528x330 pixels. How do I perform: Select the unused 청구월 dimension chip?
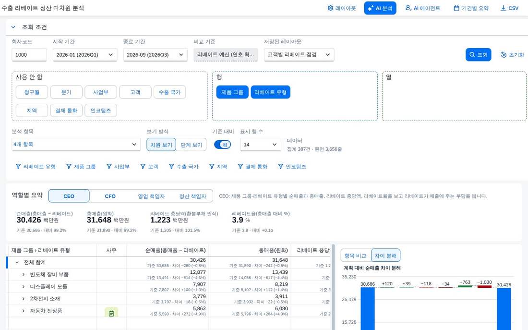tap(32, 92)
